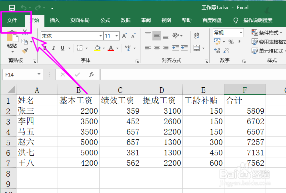Toggle Middle Align vertical alignment

157,36
